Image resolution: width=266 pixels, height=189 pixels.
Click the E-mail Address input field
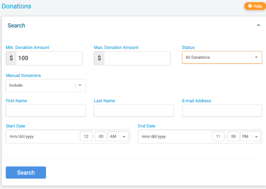tap(222, 111)
